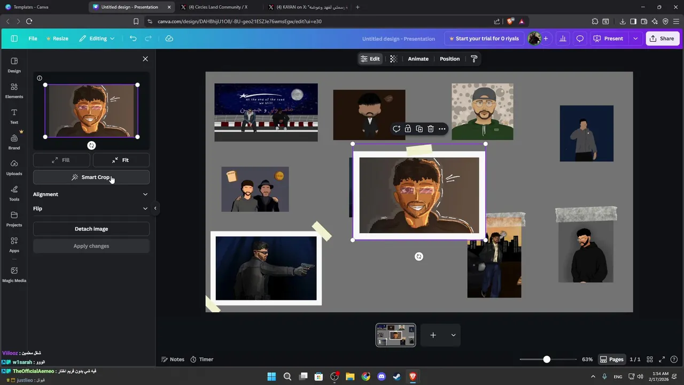Toggle grid view of pages
684x385 pixels.
[x=650, y=359]
